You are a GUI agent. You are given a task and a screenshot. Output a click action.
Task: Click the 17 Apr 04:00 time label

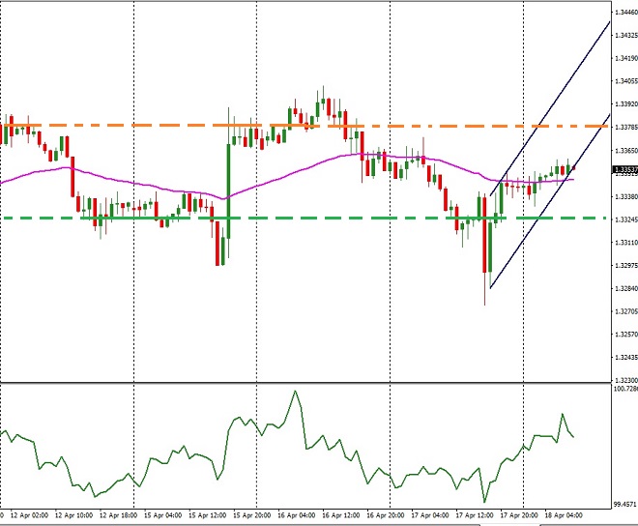point(430,515)
